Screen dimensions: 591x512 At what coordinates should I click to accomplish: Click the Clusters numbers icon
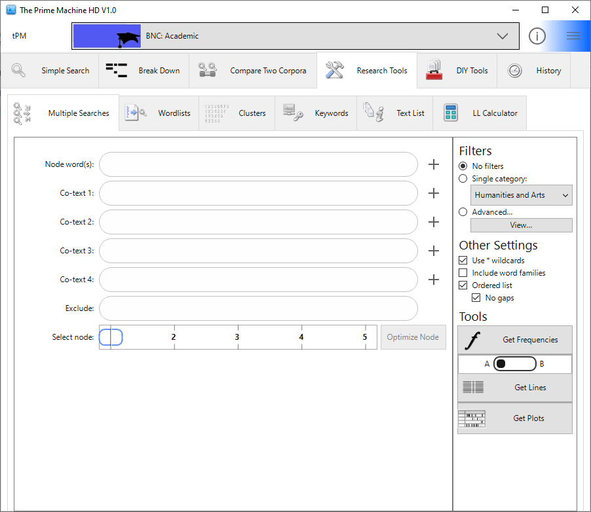click(216, 113)
